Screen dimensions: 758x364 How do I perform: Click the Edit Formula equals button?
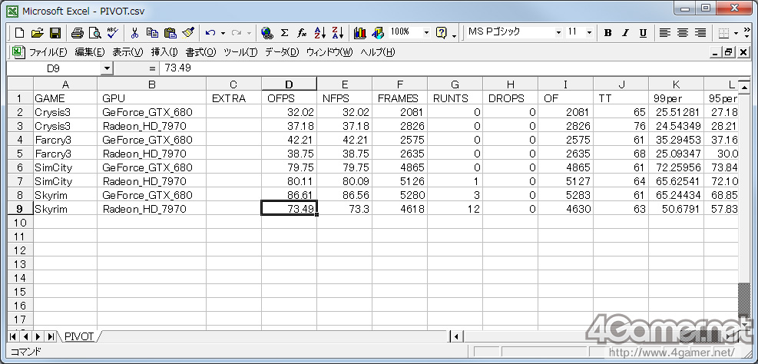(x=153, y=68)
